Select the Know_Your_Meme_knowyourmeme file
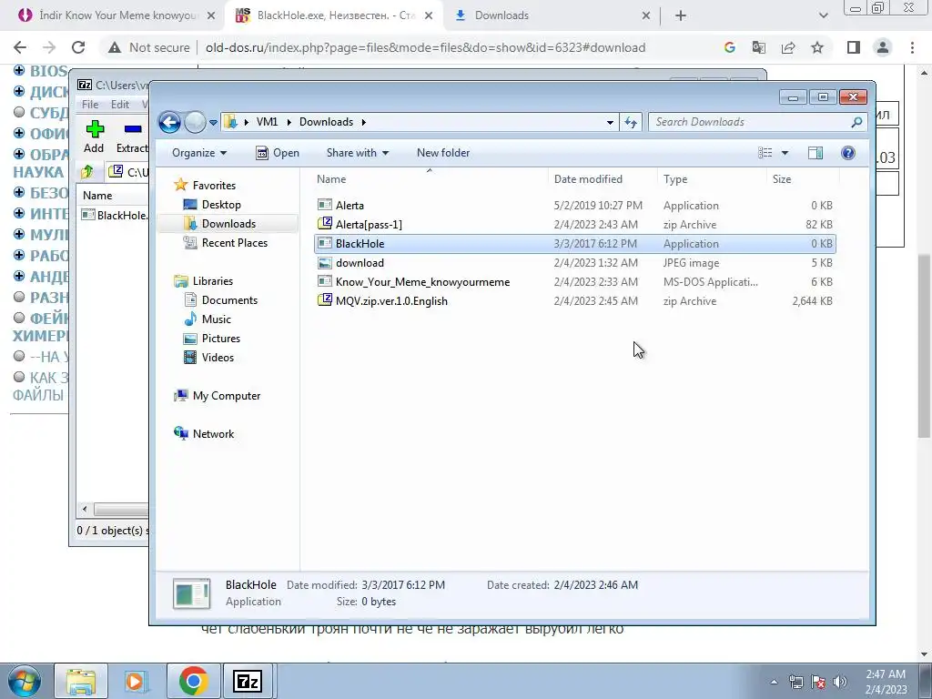The width and height of the screenshot is (932, 699). tap(574, 282)
